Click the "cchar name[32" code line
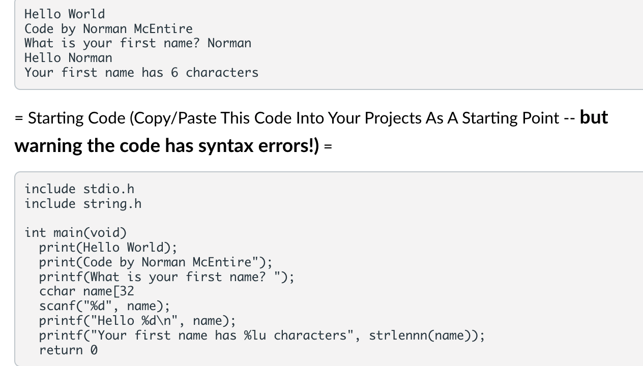Viewport: 643px width, 366px height. pos(86,292)
